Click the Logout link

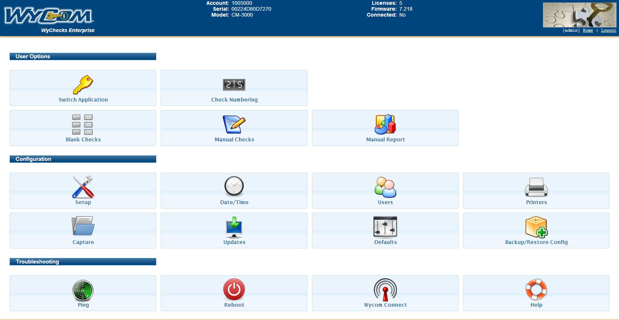pyautogui.click(x=608, y=31)
